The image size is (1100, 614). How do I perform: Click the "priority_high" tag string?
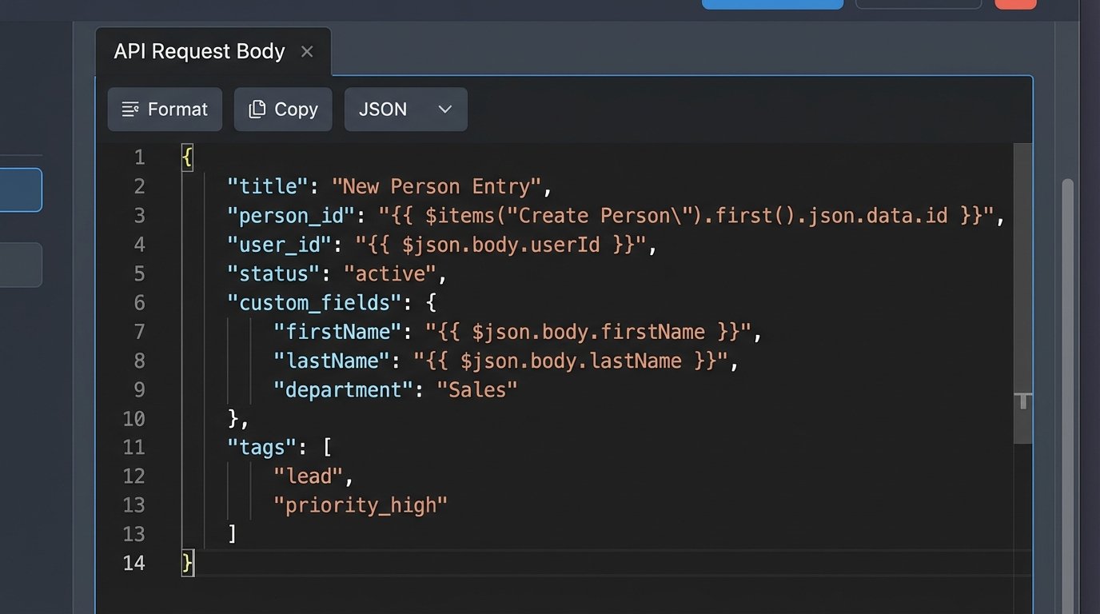point(361,505)
